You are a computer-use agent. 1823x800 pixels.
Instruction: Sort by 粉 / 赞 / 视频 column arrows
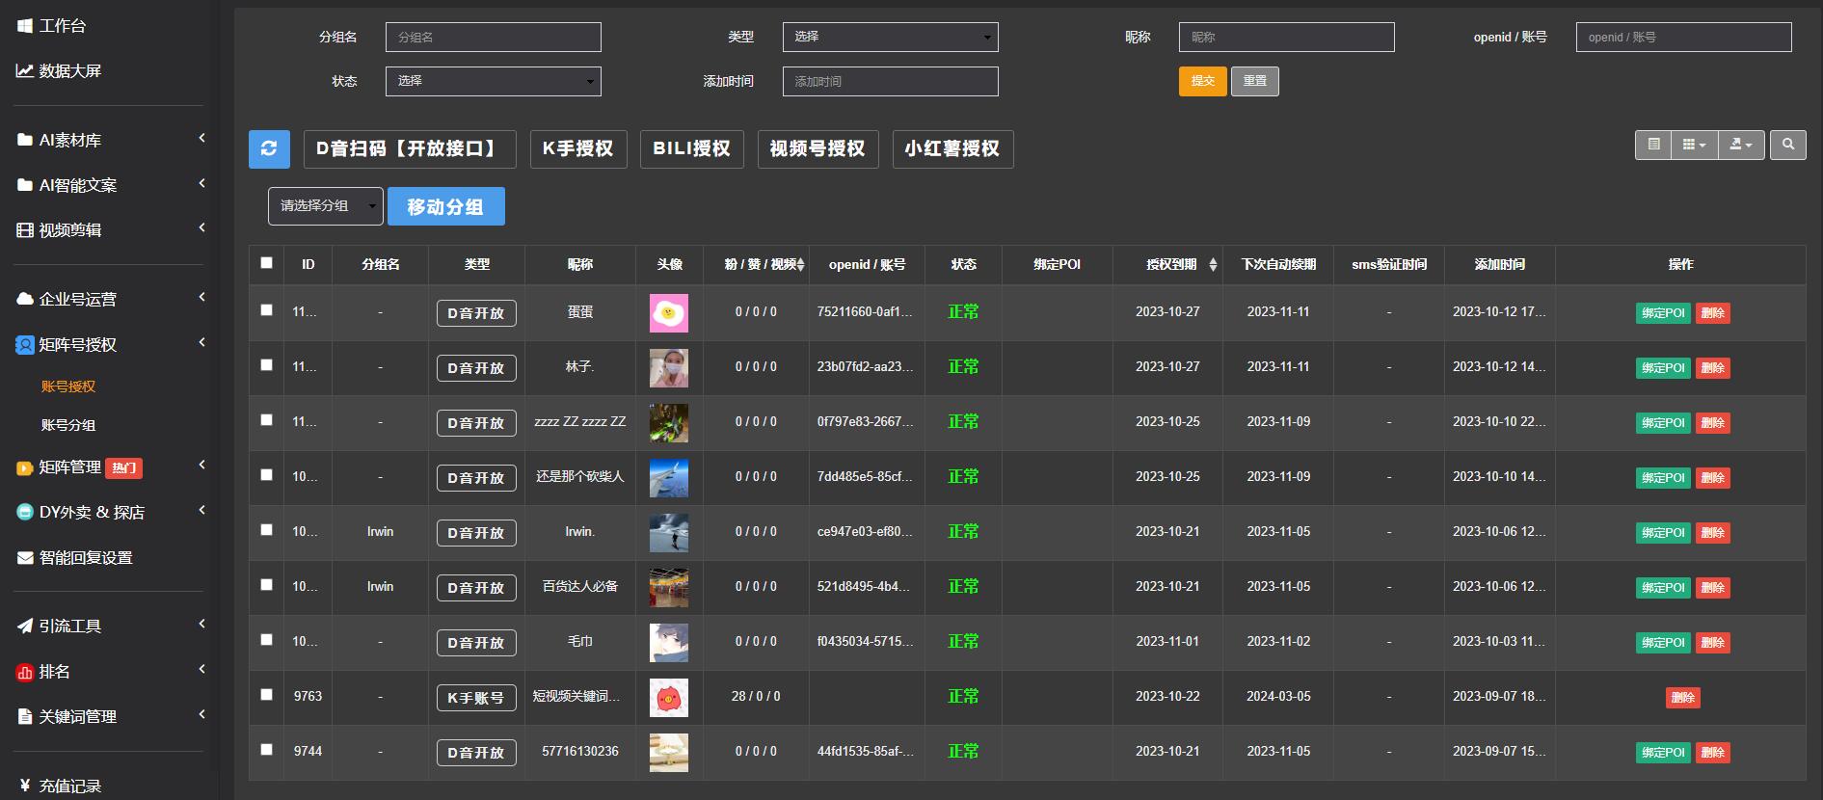800,265
